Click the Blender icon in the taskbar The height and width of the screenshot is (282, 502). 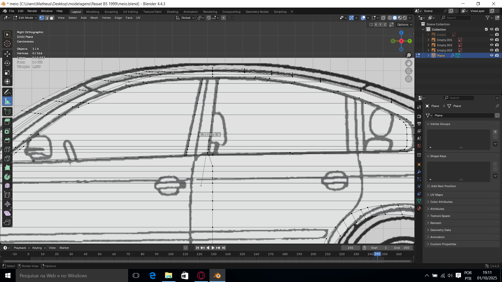pyautogui.click(x=217, y=275)
